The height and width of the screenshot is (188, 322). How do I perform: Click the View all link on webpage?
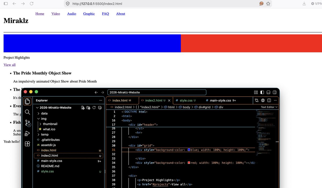pyautogui.click(x=10, y=65)
